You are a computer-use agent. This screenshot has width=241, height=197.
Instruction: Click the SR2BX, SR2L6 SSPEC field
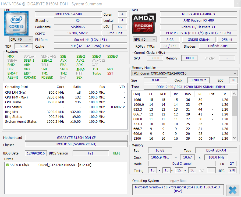(x=78, y=33)
